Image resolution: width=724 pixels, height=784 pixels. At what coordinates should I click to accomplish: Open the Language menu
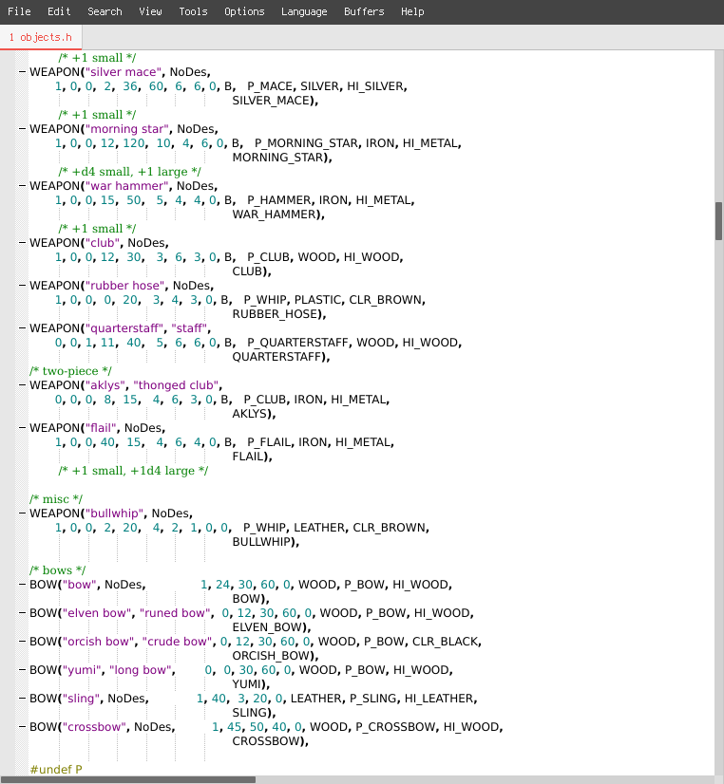(x=304, y=11)
